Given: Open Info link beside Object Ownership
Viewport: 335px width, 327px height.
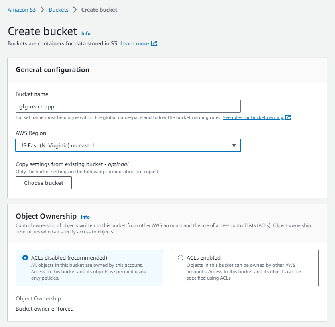Looking at the screenshot, I should pos(85,217).
